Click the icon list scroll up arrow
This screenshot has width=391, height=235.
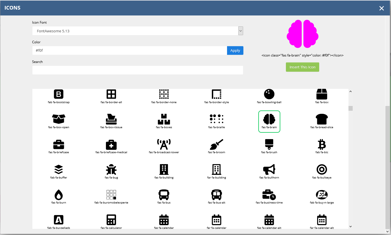click(350, 91)
